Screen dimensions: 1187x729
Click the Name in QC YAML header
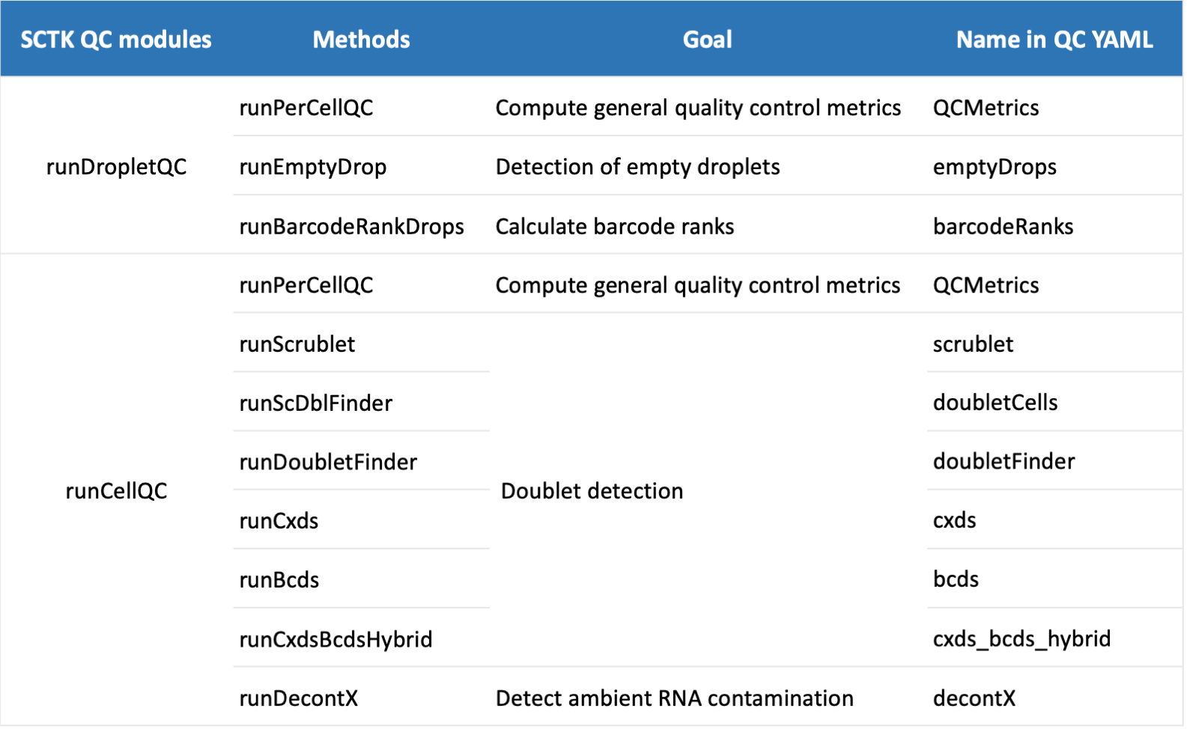coord(1054,39)
